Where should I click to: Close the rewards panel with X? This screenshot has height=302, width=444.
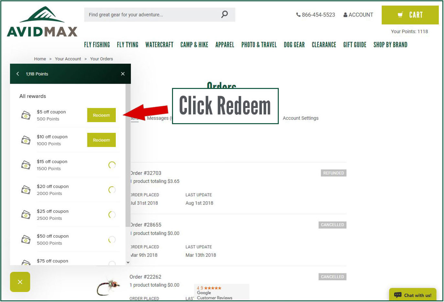tap(123, 74)
